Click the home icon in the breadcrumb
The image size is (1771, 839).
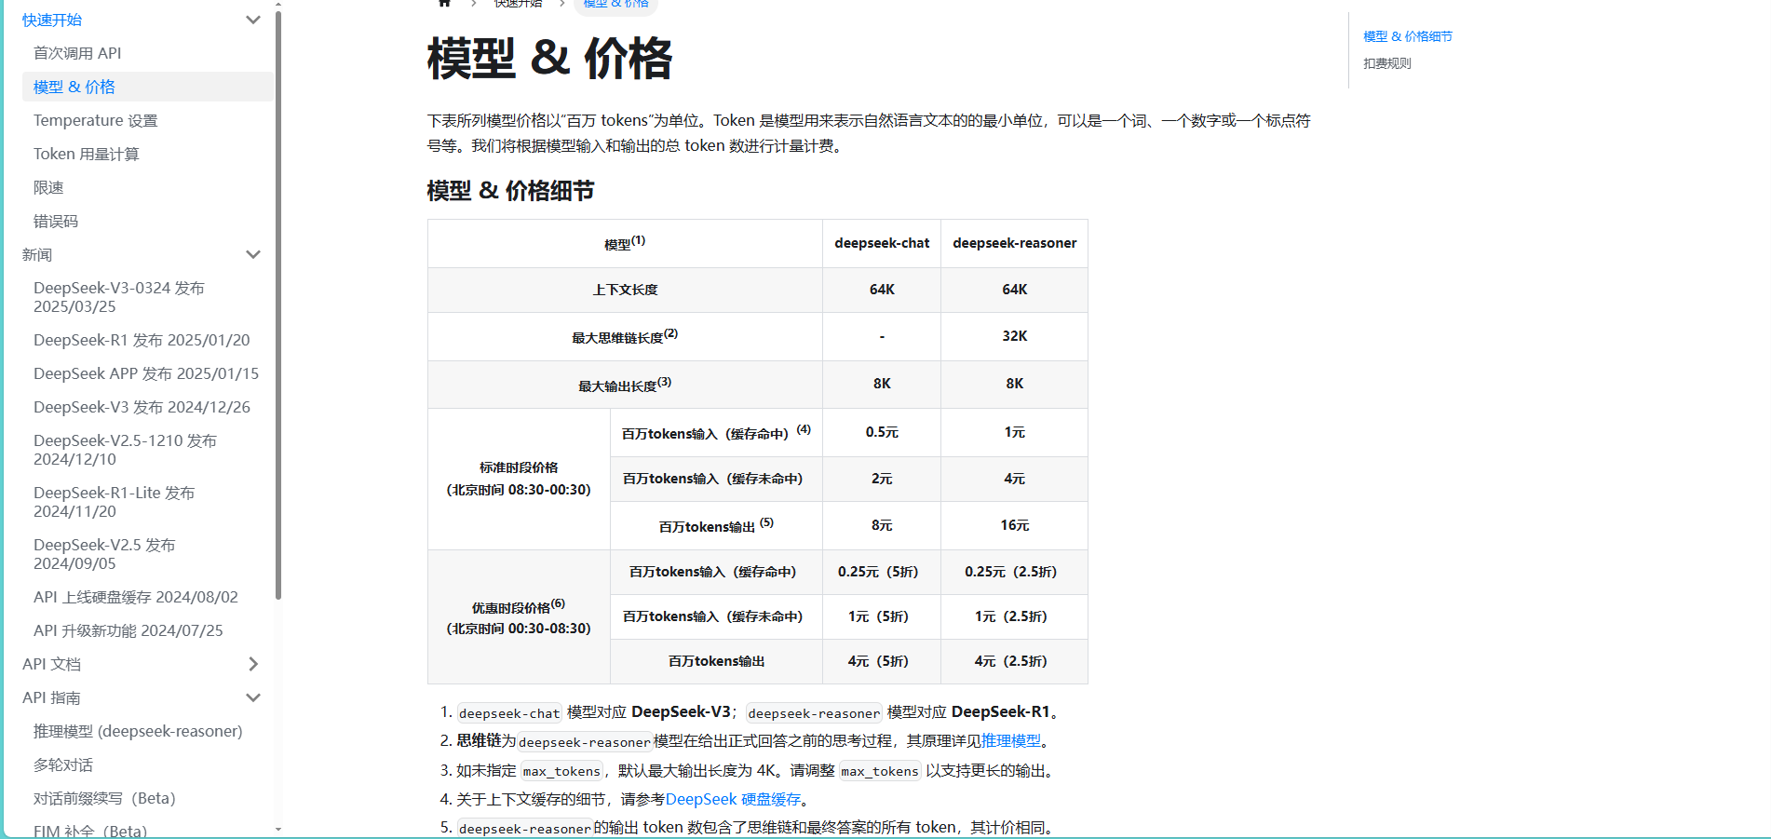pos(444,4)
